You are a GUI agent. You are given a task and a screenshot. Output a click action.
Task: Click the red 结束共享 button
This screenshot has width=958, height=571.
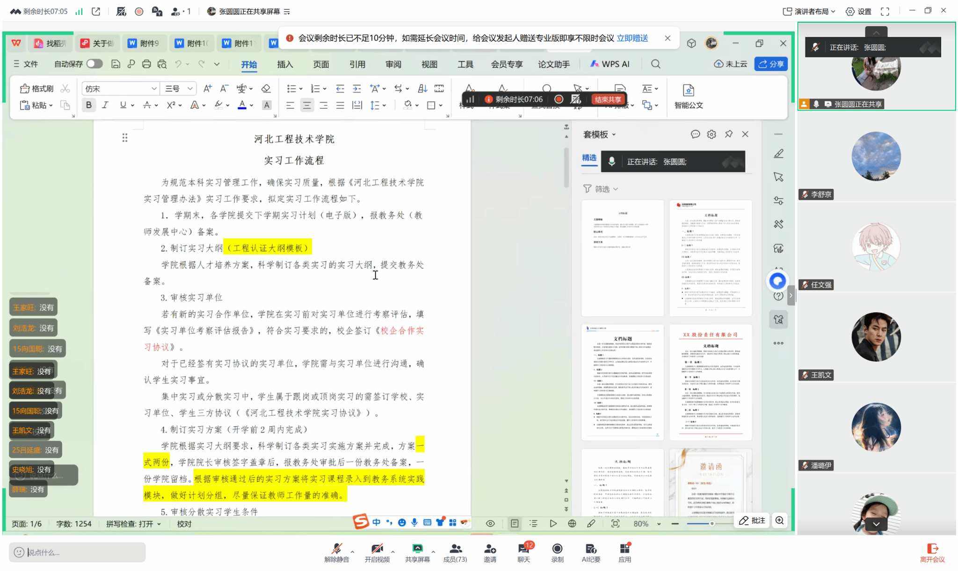[608, 99]
